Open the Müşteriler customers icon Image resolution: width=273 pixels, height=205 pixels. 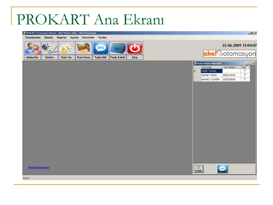pyautogui.click(x=33, y=48)
